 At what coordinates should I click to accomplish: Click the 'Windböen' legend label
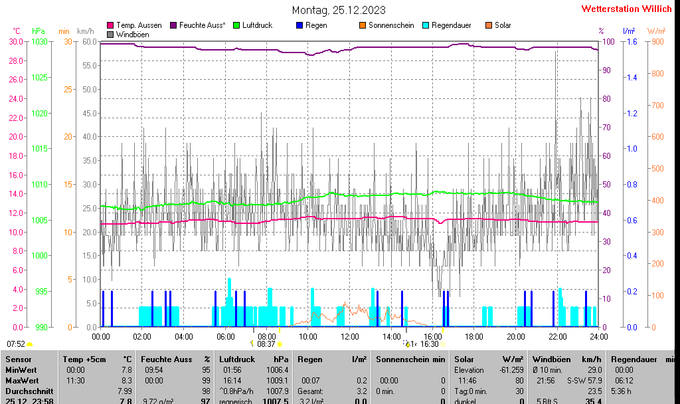click(133, 35)
